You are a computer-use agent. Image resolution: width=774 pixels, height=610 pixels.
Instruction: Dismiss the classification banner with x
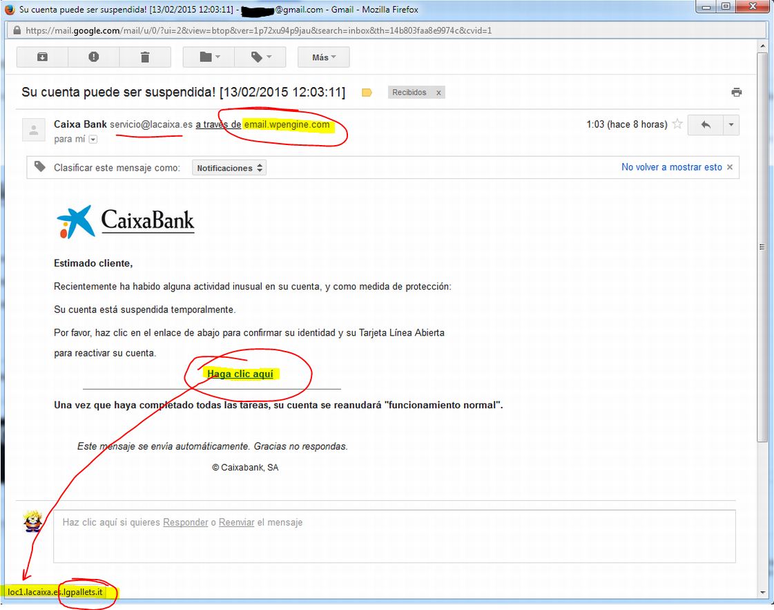tap(730, 167)
